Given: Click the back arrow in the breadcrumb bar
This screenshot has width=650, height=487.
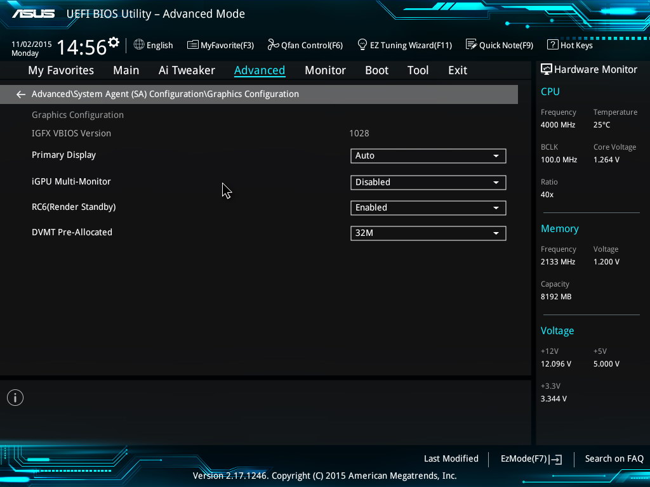Looking at the screenshot, I should [21, 94].
